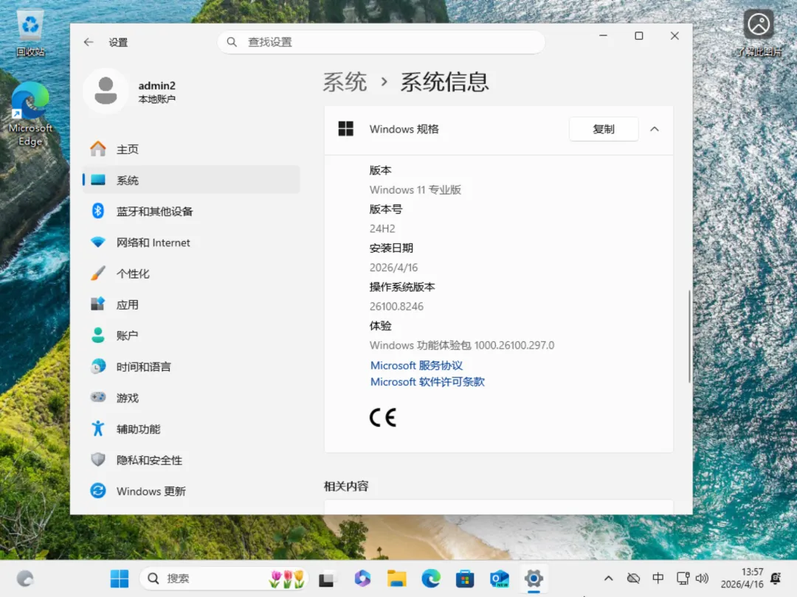Open 应用 apps settings
The height and width of the screenshot is (597, 797).
(190, 304)
